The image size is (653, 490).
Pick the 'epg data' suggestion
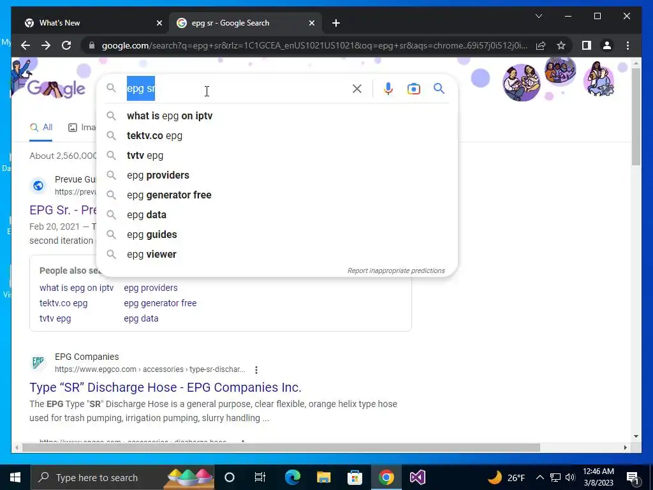(277, 214)
